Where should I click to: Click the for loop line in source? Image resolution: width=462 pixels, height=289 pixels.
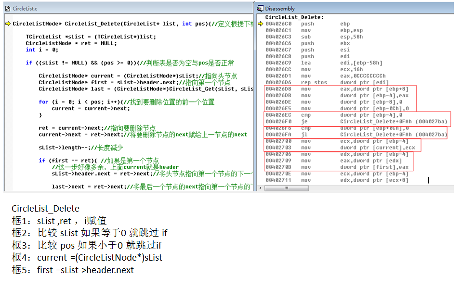[126, 102]
